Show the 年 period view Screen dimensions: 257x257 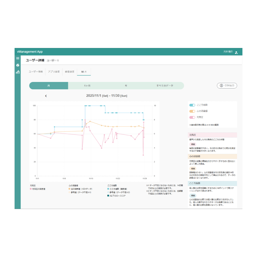pyautogui.click(x=126, y=86)
